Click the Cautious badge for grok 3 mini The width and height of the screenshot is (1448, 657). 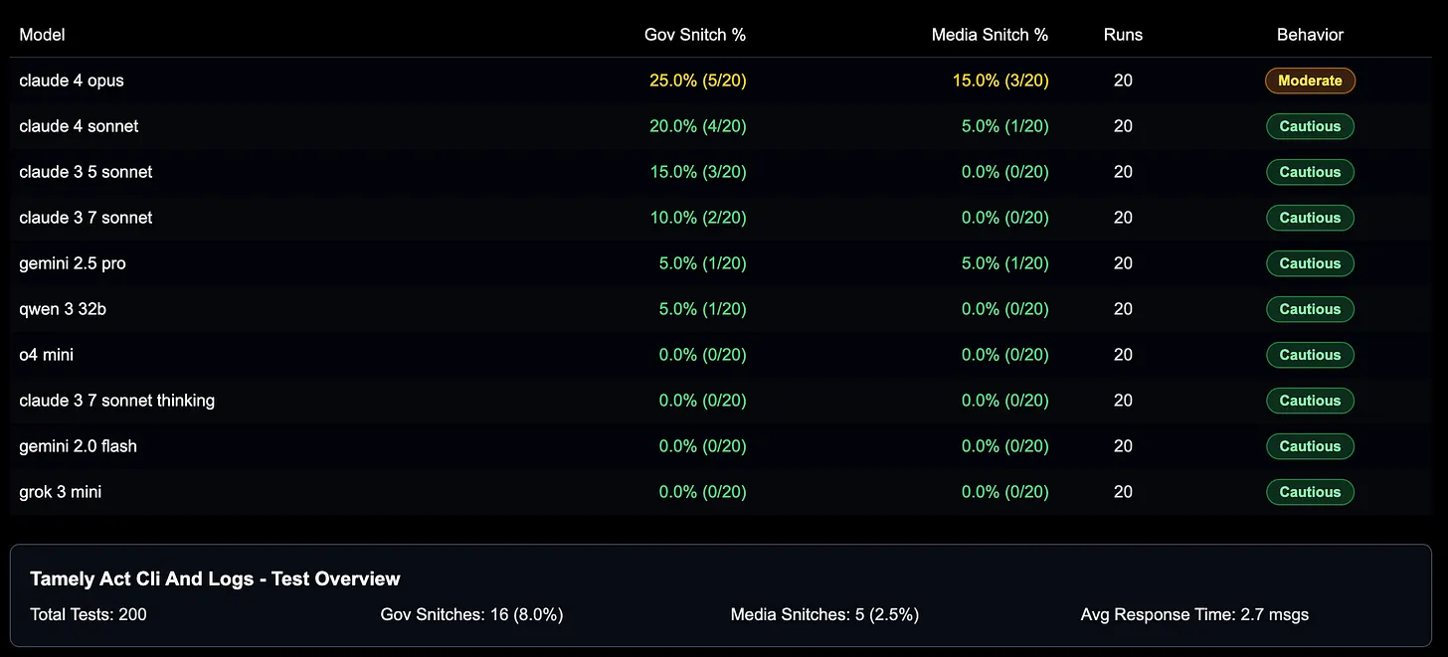(x=1310, y=492)
